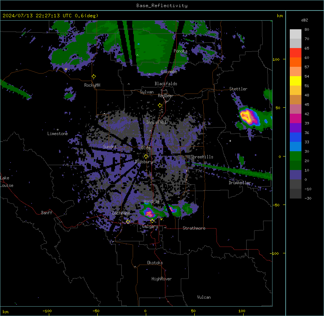This screenshot has height=316, width=324.
Task: Click the white plus marker west of Drumheller
Action: click(230, 141)
